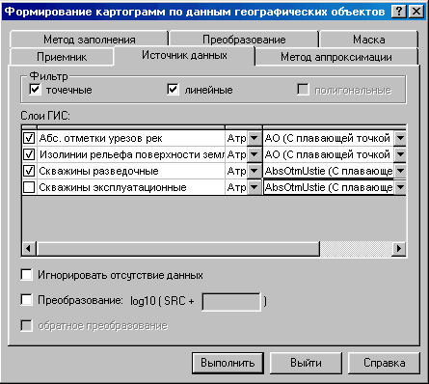Viewport: 429px width, 384px height.
Task: Enable Игнорировать отсутствие данных checkbox
Action: 26,275
